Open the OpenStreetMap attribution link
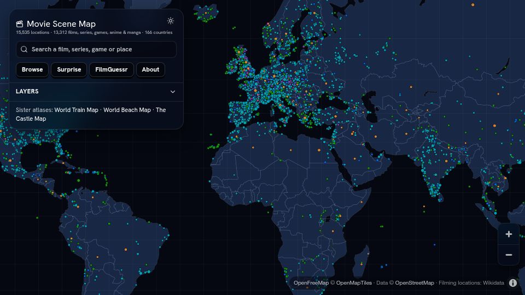The width and height of the screenshot is (525, 295). point(415,283)
